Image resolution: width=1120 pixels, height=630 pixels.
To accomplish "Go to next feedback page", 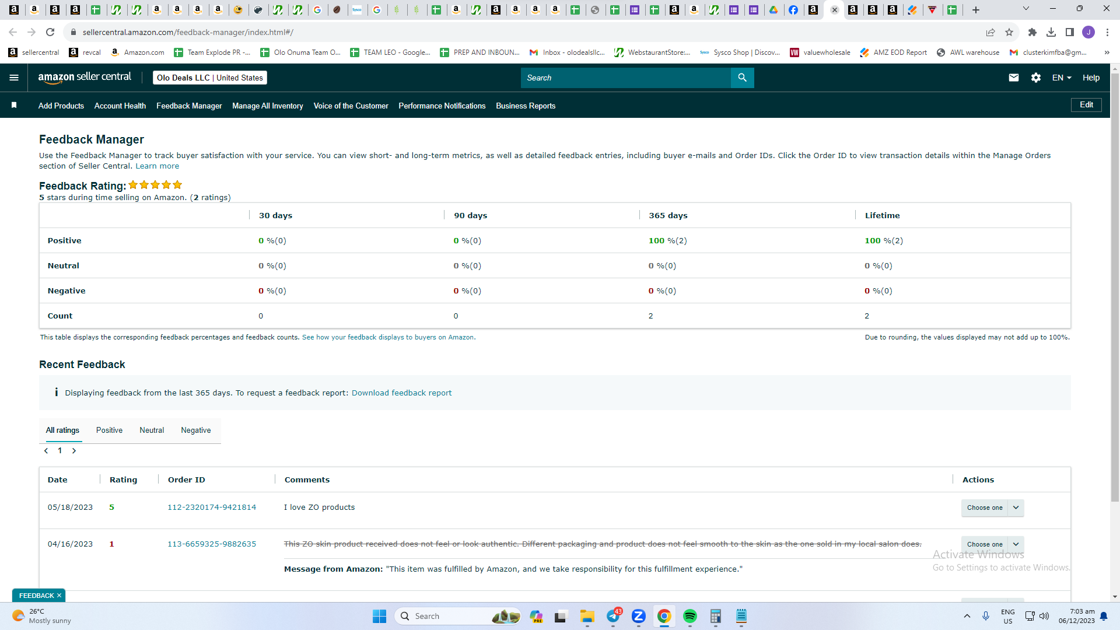I will (74, 451).
